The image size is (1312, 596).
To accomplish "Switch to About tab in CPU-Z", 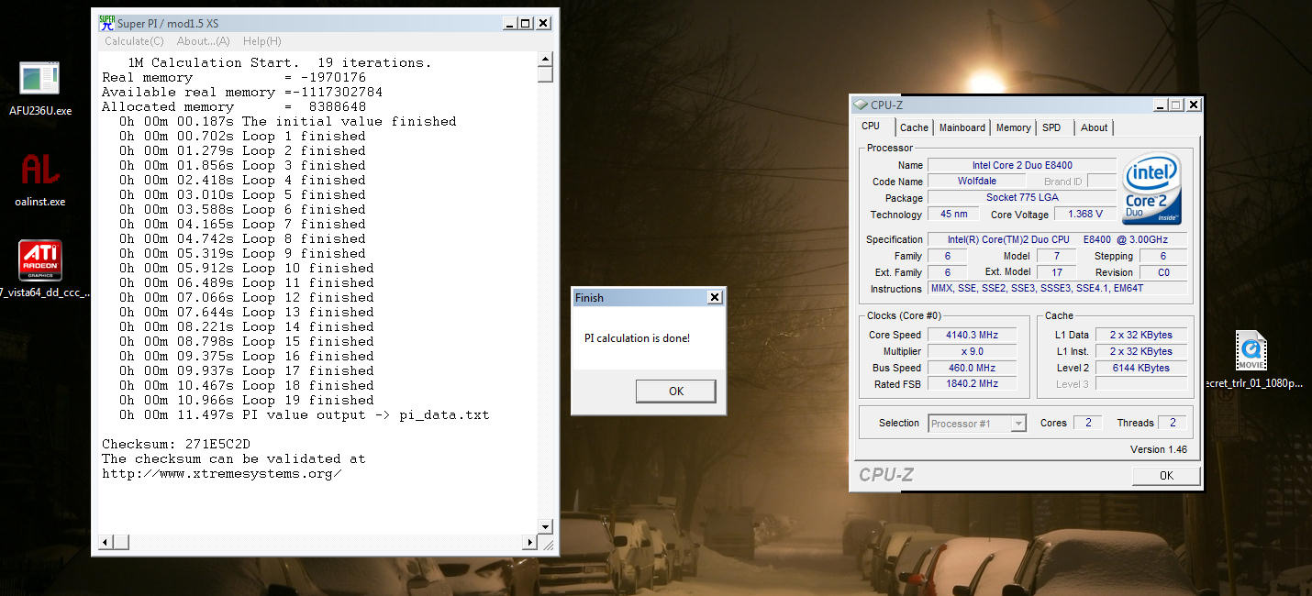I will click(x=1094, y=127).
